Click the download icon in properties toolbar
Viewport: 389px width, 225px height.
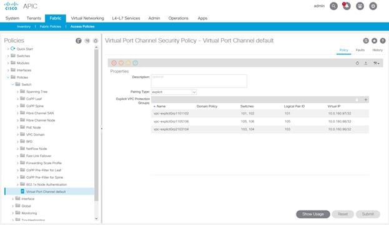(x=366, y=63)
